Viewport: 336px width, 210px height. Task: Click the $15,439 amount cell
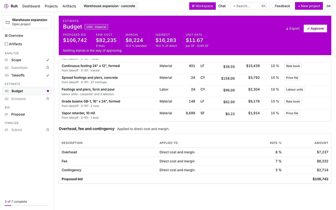253,66
